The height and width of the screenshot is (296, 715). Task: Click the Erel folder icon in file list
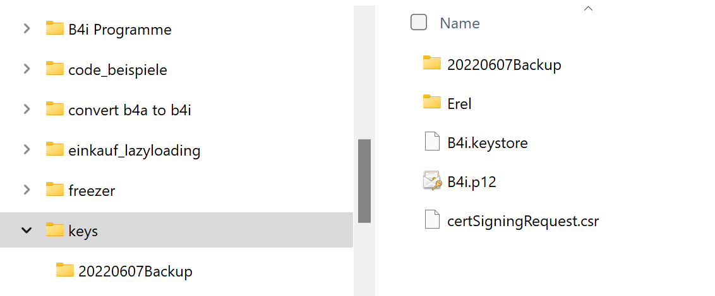[432, 103]
